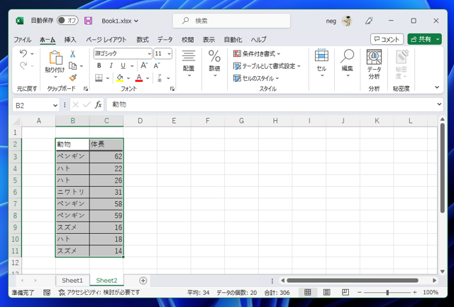Open the Cells (セル) group

(x=321, y=63)
